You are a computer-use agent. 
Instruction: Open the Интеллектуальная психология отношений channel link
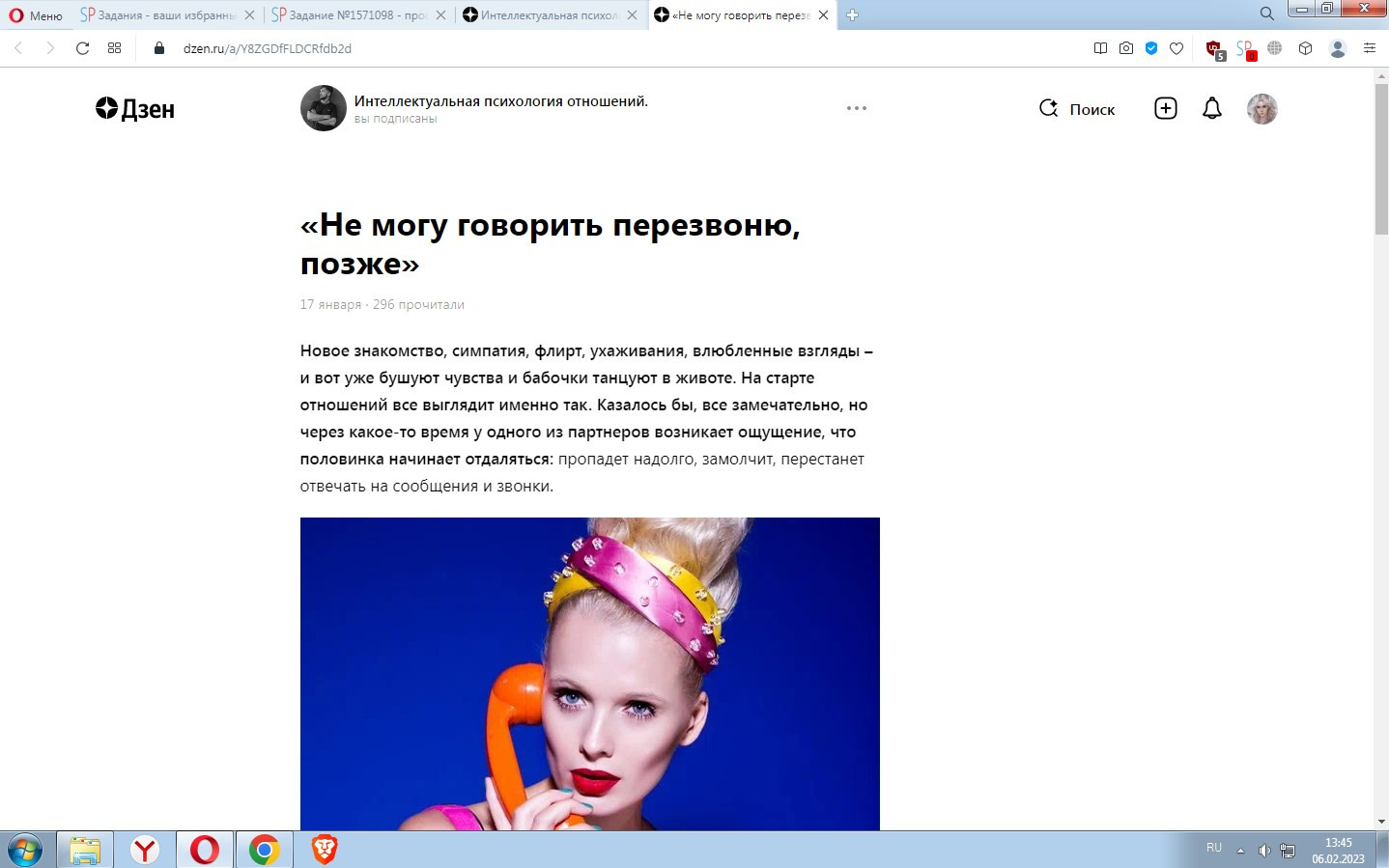(x=500, y=101)
